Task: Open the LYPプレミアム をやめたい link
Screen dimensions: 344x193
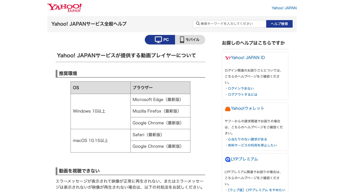Action: [x=257, y=190]
